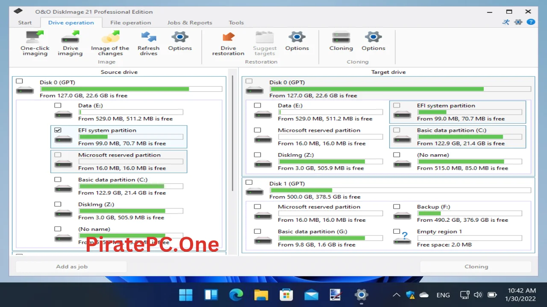Start One-click imaging
The width and height of the screenshot is (547, 307).
coord(35,43)
